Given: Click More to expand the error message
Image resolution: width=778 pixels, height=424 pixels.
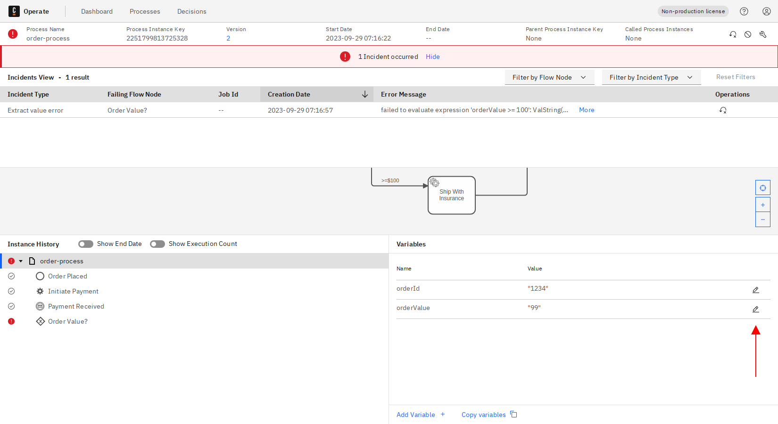Looking at the screenshot, I should (x=587, y=110).
